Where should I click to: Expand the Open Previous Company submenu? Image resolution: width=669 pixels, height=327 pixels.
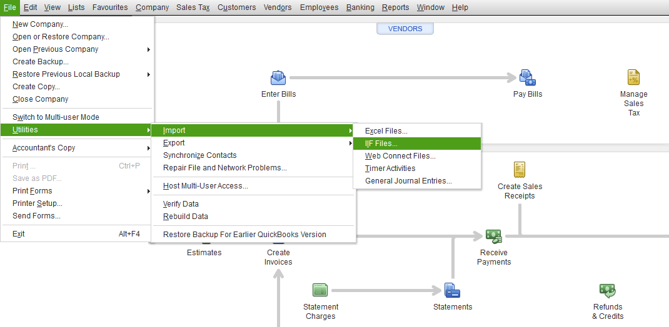coord(77,49)
